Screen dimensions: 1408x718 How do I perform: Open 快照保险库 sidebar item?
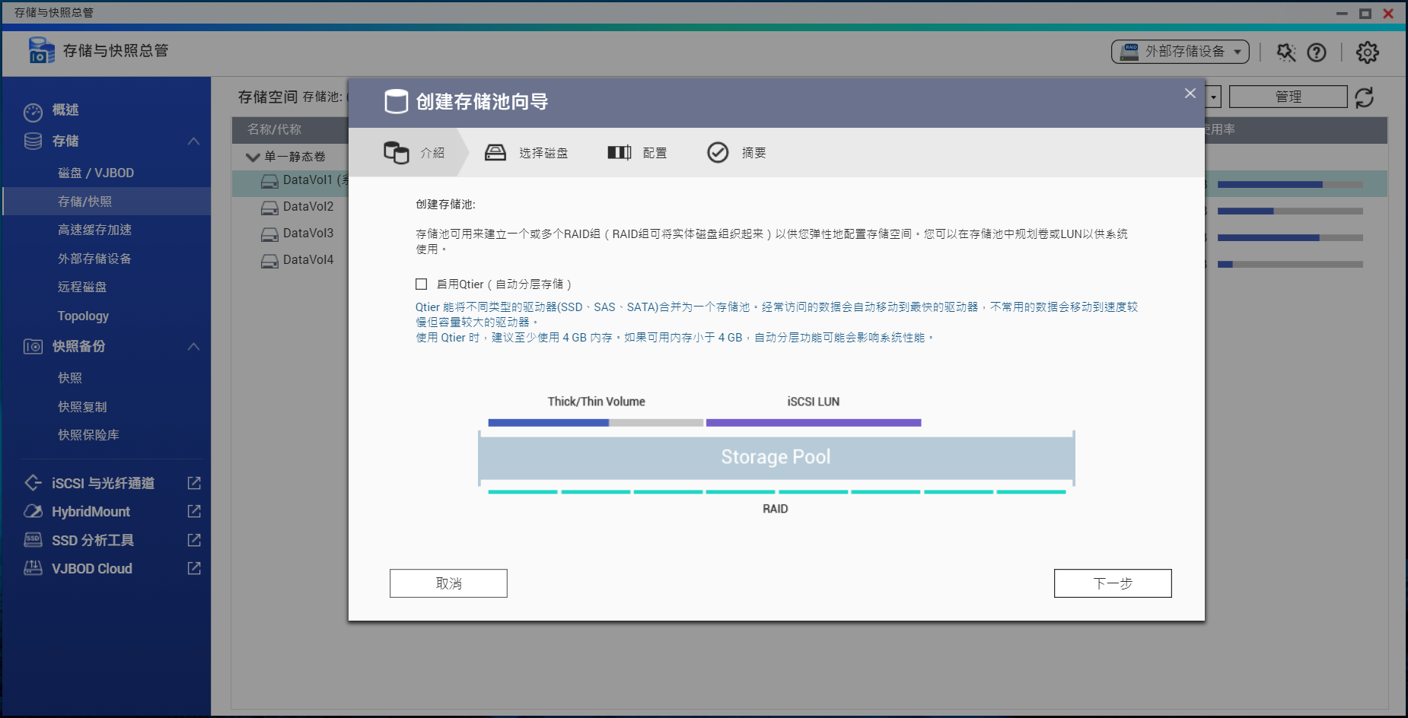[107, 435]
